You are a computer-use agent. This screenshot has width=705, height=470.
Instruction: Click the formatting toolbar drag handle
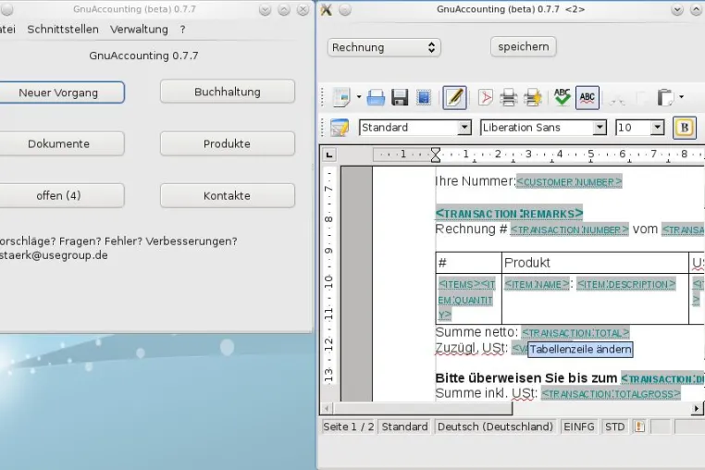[x=323, y=128]
